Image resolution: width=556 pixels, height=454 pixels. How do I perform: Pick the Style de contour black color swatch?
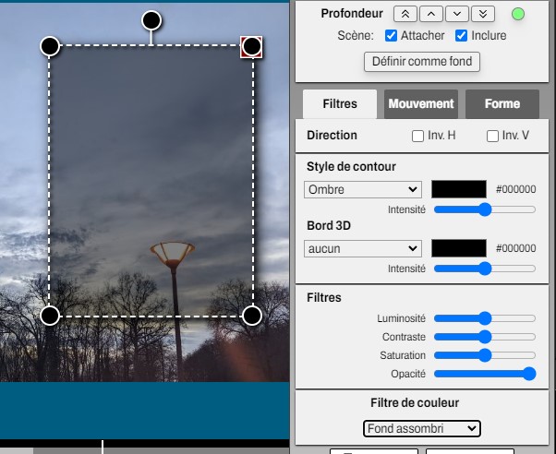[x=459, y=189]
